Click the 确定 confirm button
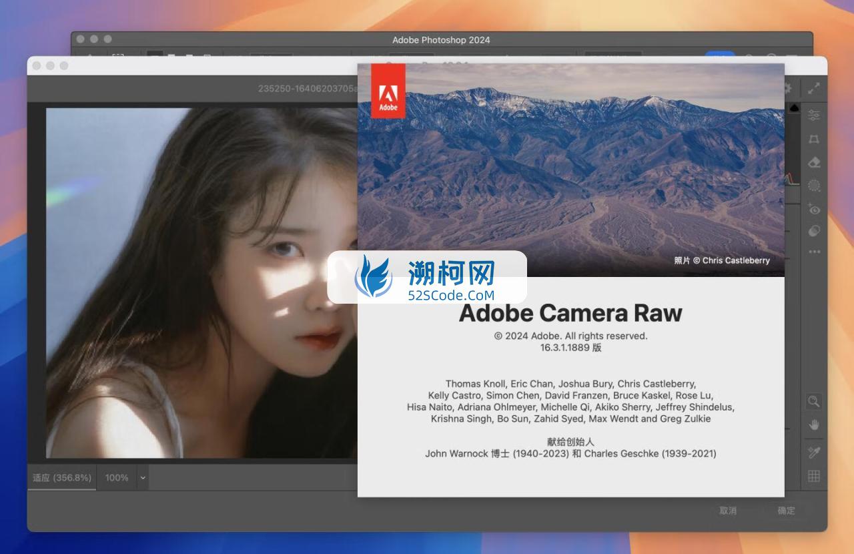Image resolution: width=854 pixels, height=554 pixels. click(x=786, y=511)
